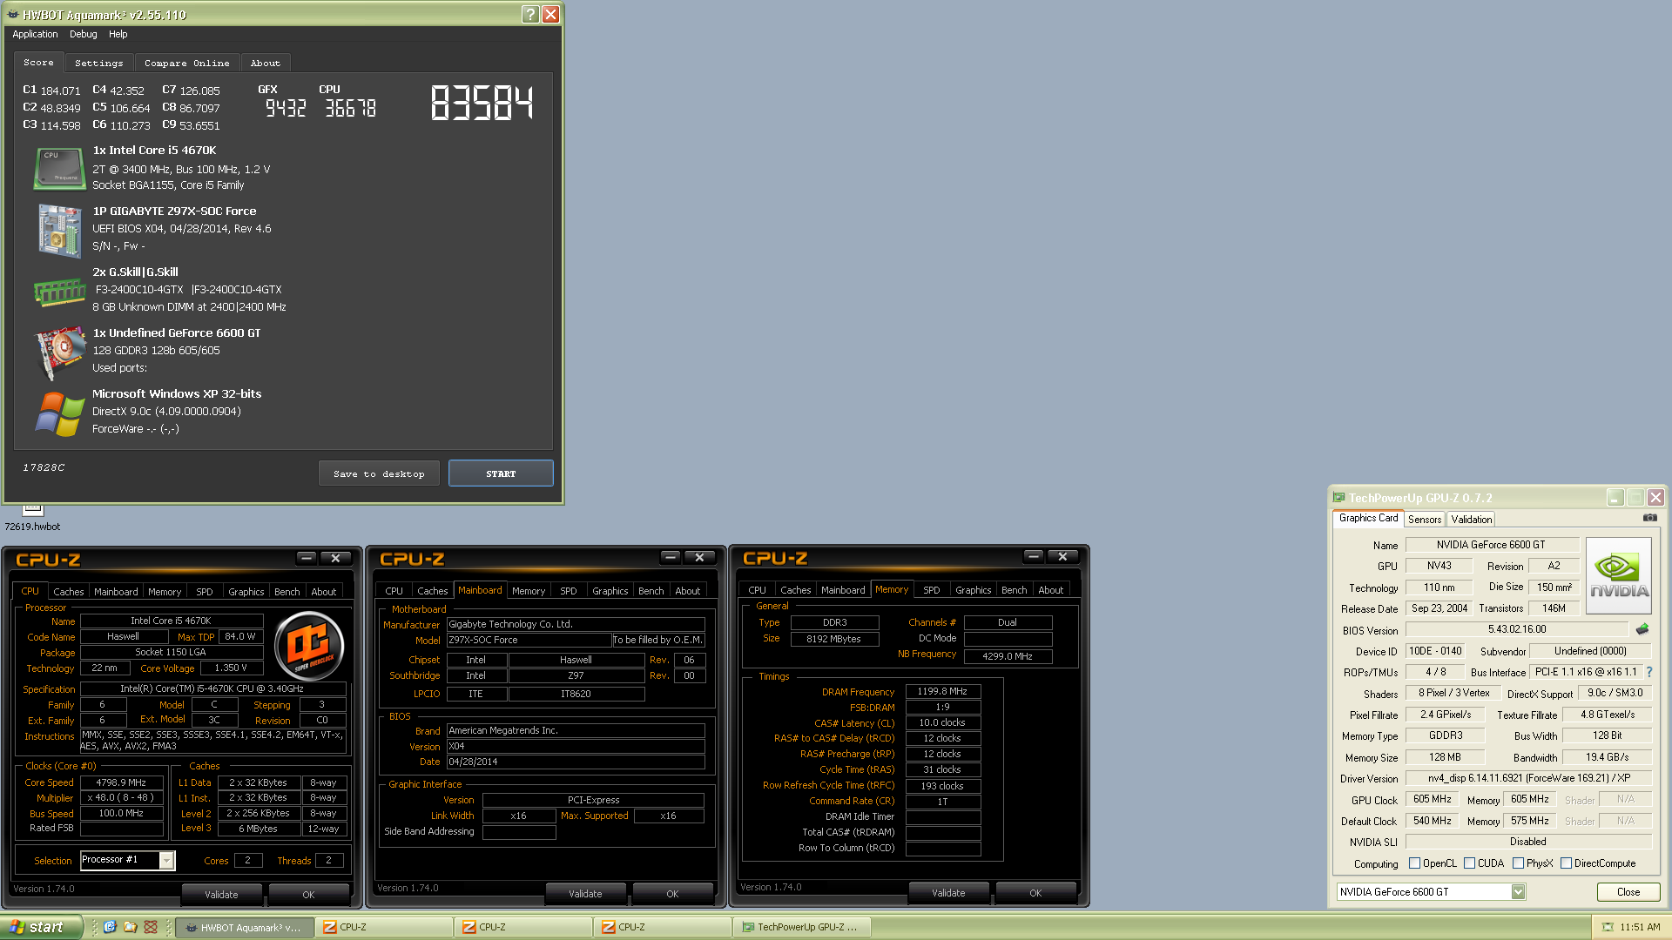Open Caches tab in left CPU-Z window
1672x940 pixels.
[x=69, y=591]
